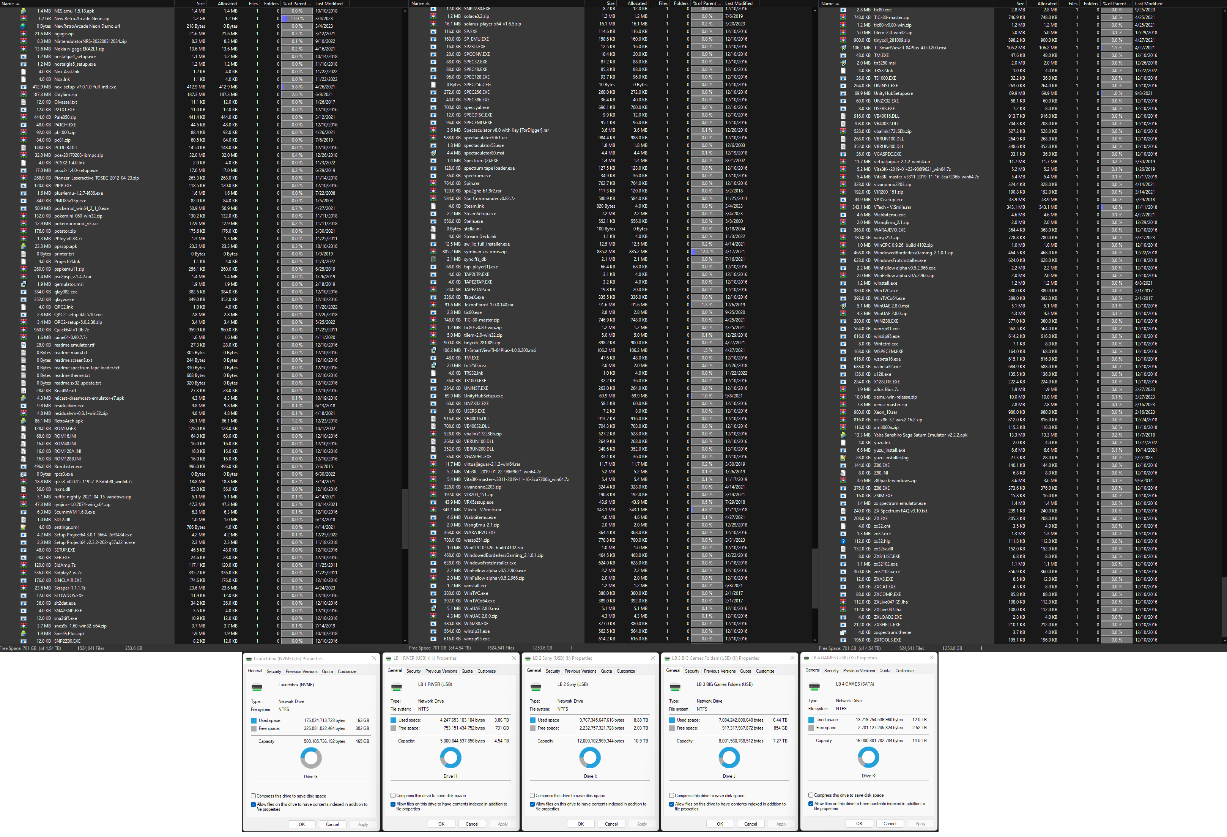Click OK in Launchbox (NVME) Properties
Image resolution: width=1227 pixels, height=837 pixels.
(x=302, y=824)
